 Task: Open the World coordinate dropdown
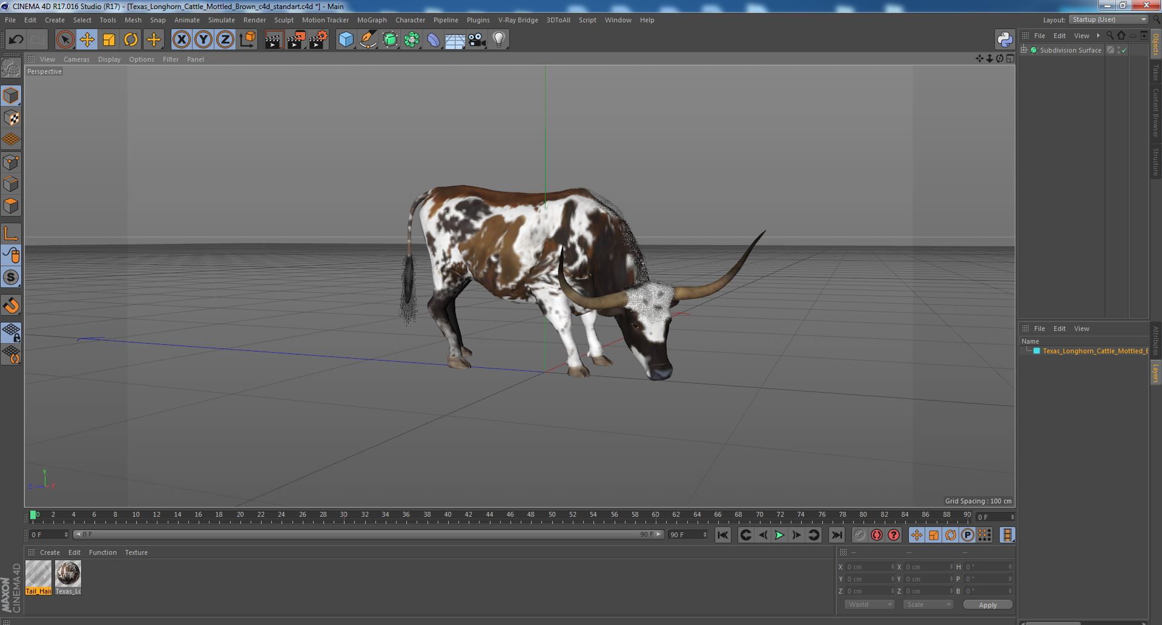[869, 605]
